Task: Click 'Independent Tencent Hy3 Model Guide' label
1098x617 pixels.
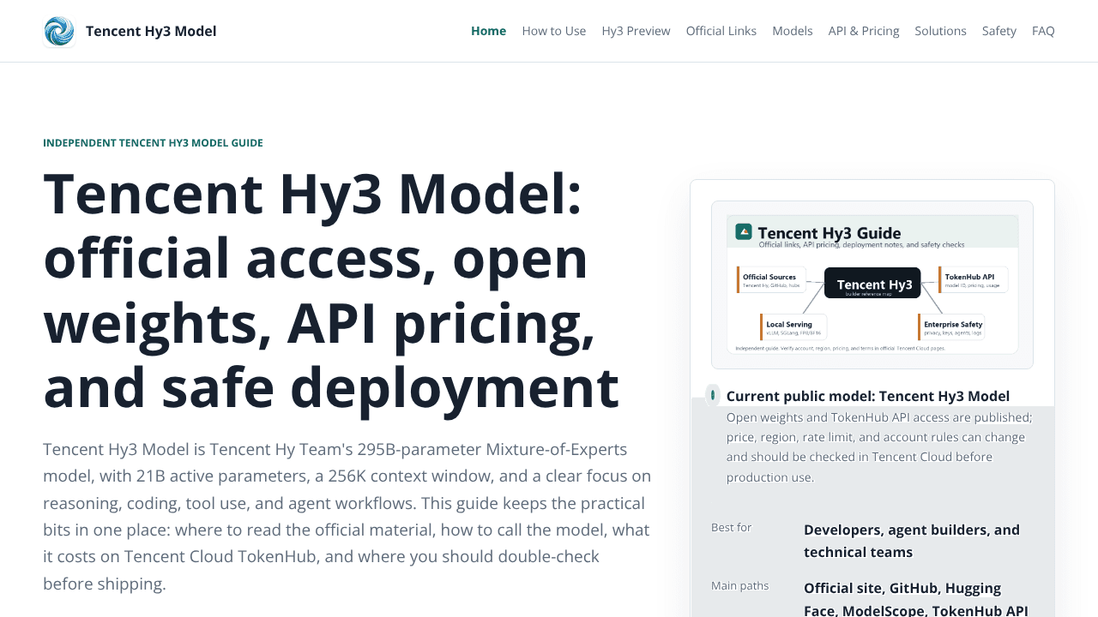Action: click(x=153, y=143)
